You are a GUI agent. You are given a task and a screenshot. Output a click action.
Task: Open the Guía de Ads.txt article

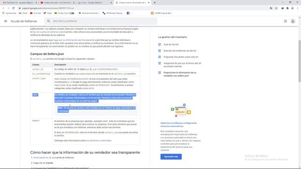[x=171, y=45]
